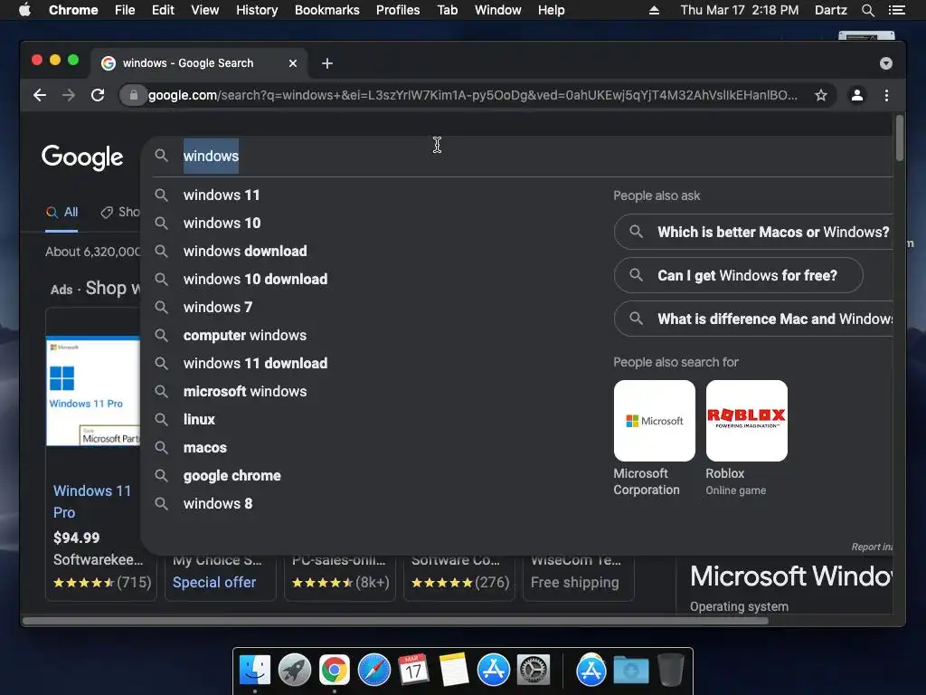Bookmark this page with the star icon

821,95
